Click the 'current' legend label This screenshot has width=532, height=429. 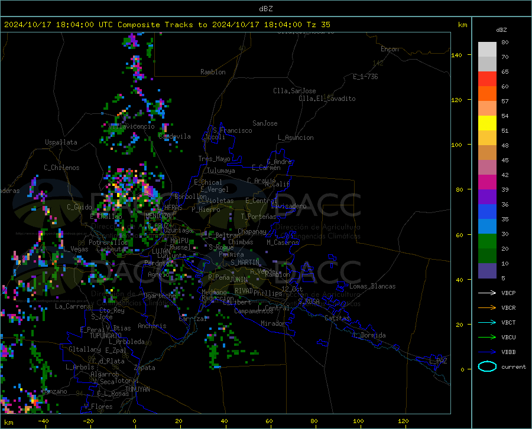coord(513,366)
